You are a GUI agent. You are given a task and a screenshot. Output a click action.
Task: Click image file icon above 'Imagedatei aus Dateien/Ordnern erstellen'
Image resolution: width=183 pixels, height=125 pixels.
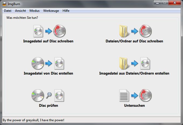[x=145, y=63]
